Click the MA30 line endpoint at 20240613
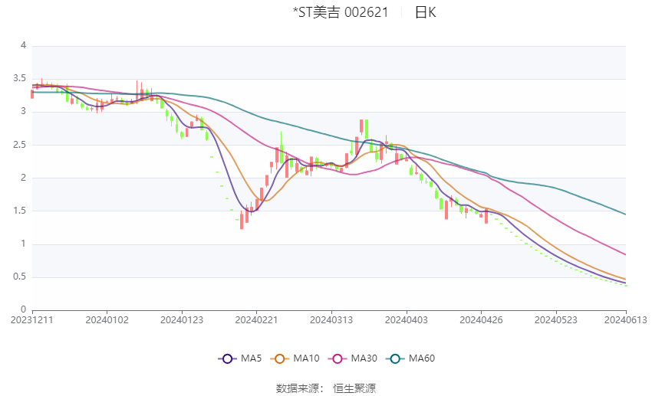652x396 pixels. (625, 254)
